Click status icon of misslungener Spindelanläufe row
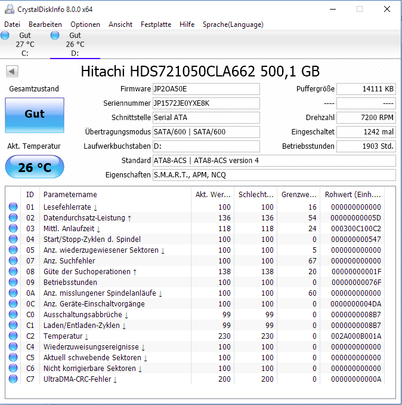Screen dimensions: 402x405 [x=13, y=293]
